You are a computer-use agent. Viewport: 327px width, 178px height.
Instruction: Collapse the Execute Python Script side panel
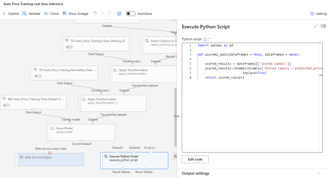click(x=323, y=26)
